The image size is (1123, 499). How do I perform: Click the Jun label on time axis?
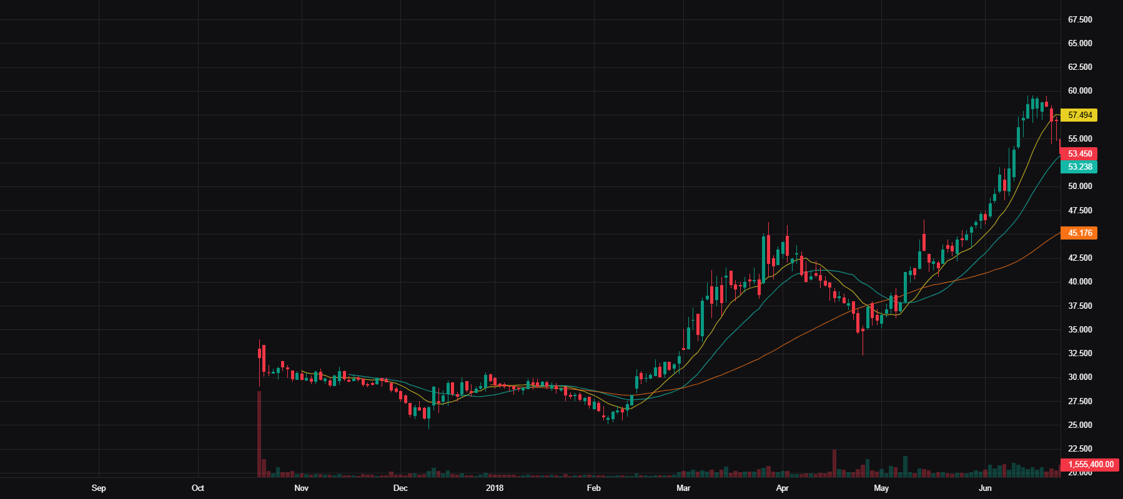pos(985,488)
